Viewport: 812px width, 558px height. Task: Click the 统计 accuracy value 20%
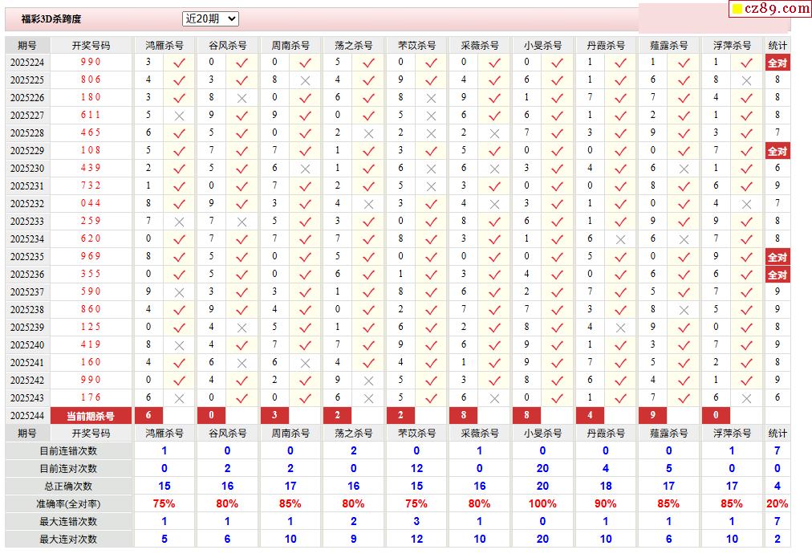pyautogui.click(x=777, y=503)
